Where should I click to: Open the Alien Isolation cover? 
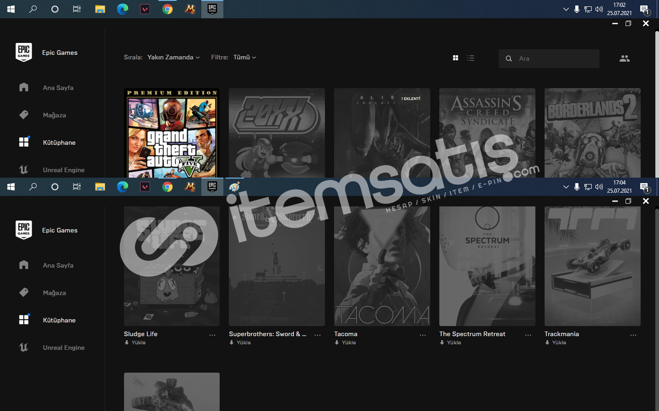(x=382, y=133)
